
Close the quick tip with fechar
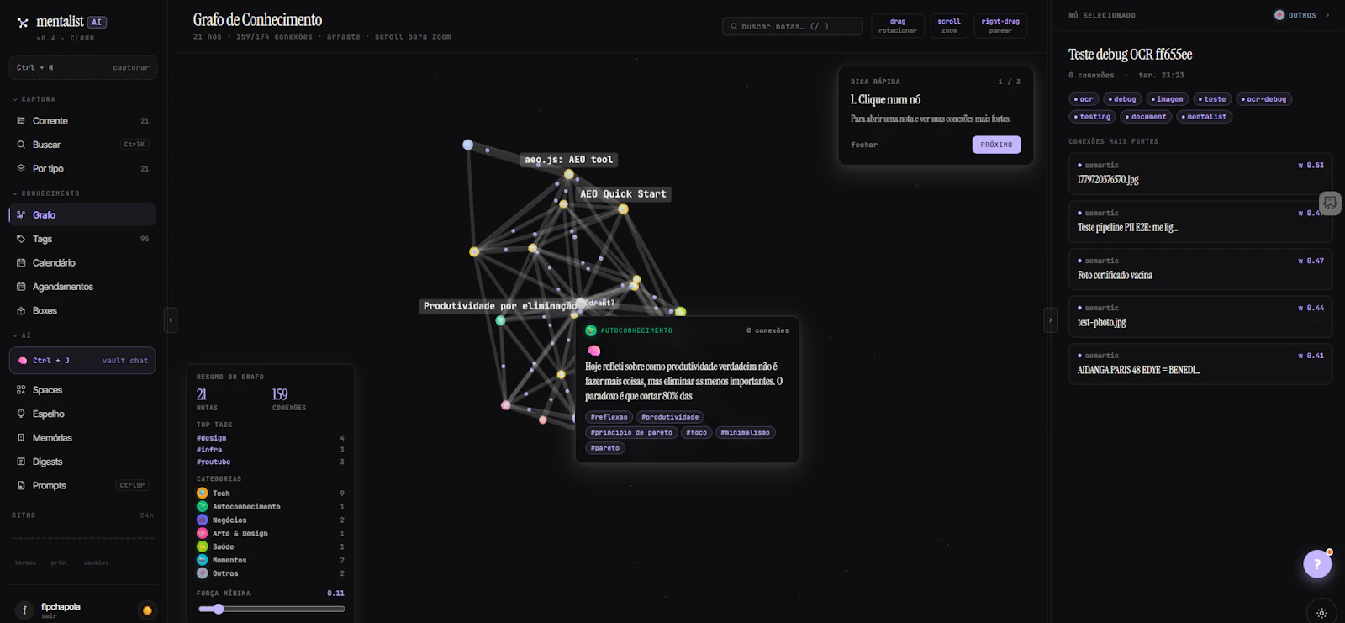[864, 145]
